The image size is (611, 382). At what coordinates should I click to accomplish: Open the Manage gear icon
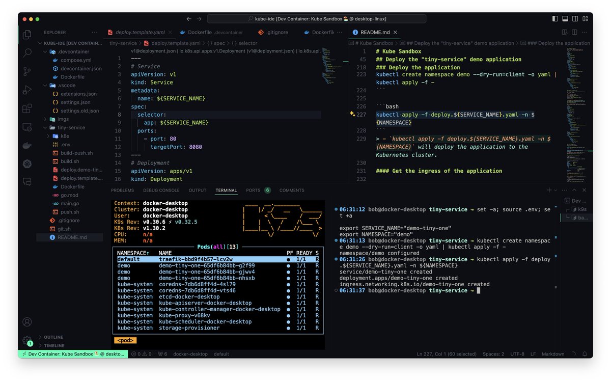27,340
